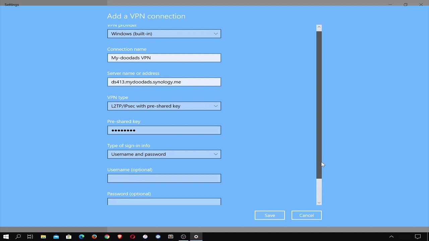This screenshot has height=241, width=429.
Task: Click the Pre-shared key field
Action: click(164, 130)
